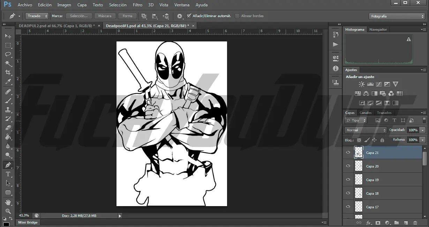This screenshot has width=429, height=227.
Task: Open Mini Bridge from the status bar
Action: click(28, 222)
